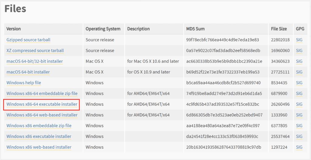This screenshot has width=311, height=160.
Task: Click description 'for OS X 10.9 and later'
Action: tap(149, 72)
